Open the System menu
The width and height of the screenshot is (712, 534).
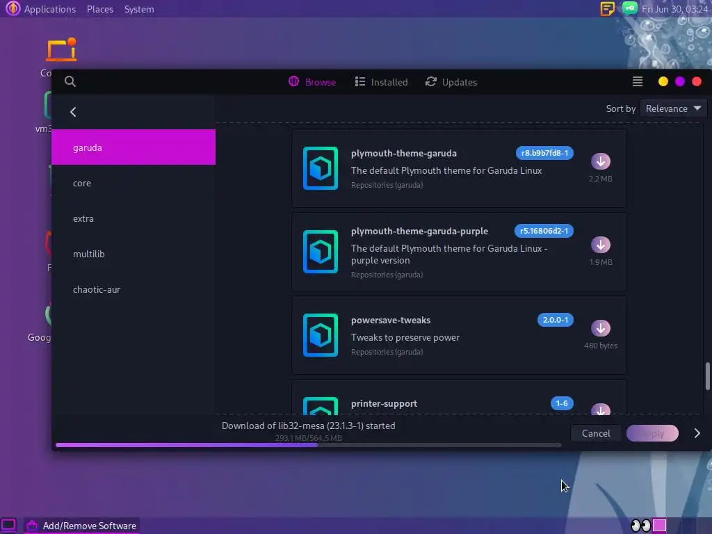coord(139,9)
